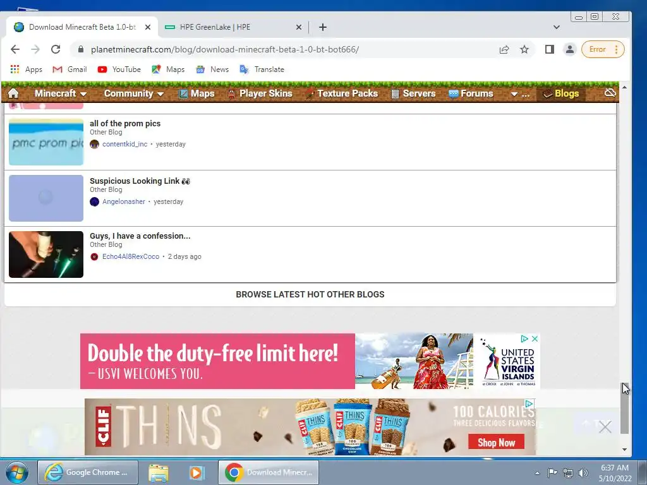Open the pmc prom pics thumbnail
Viewport: 647px width, 485px height.
pyautogui.click(x=46, y=142)
